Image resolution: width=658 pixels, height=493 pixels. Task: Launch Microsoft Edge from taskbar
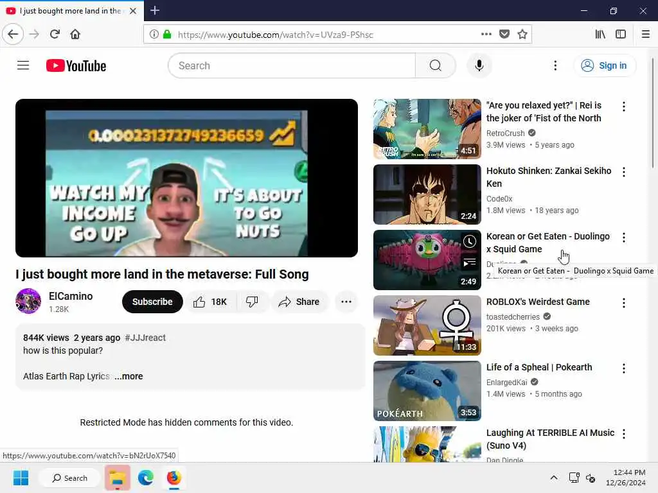[146, 478]
